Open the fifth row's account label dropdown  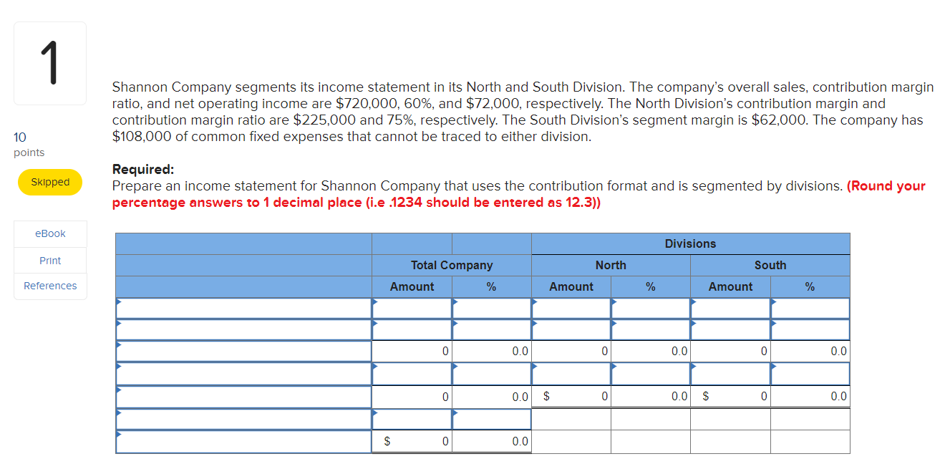pyautogui.click(x=244, y=397)
